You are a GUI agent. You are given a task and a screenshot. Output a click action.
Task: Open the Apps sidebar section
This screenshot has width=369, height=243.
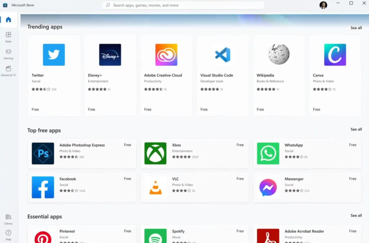tap(9, 37)
